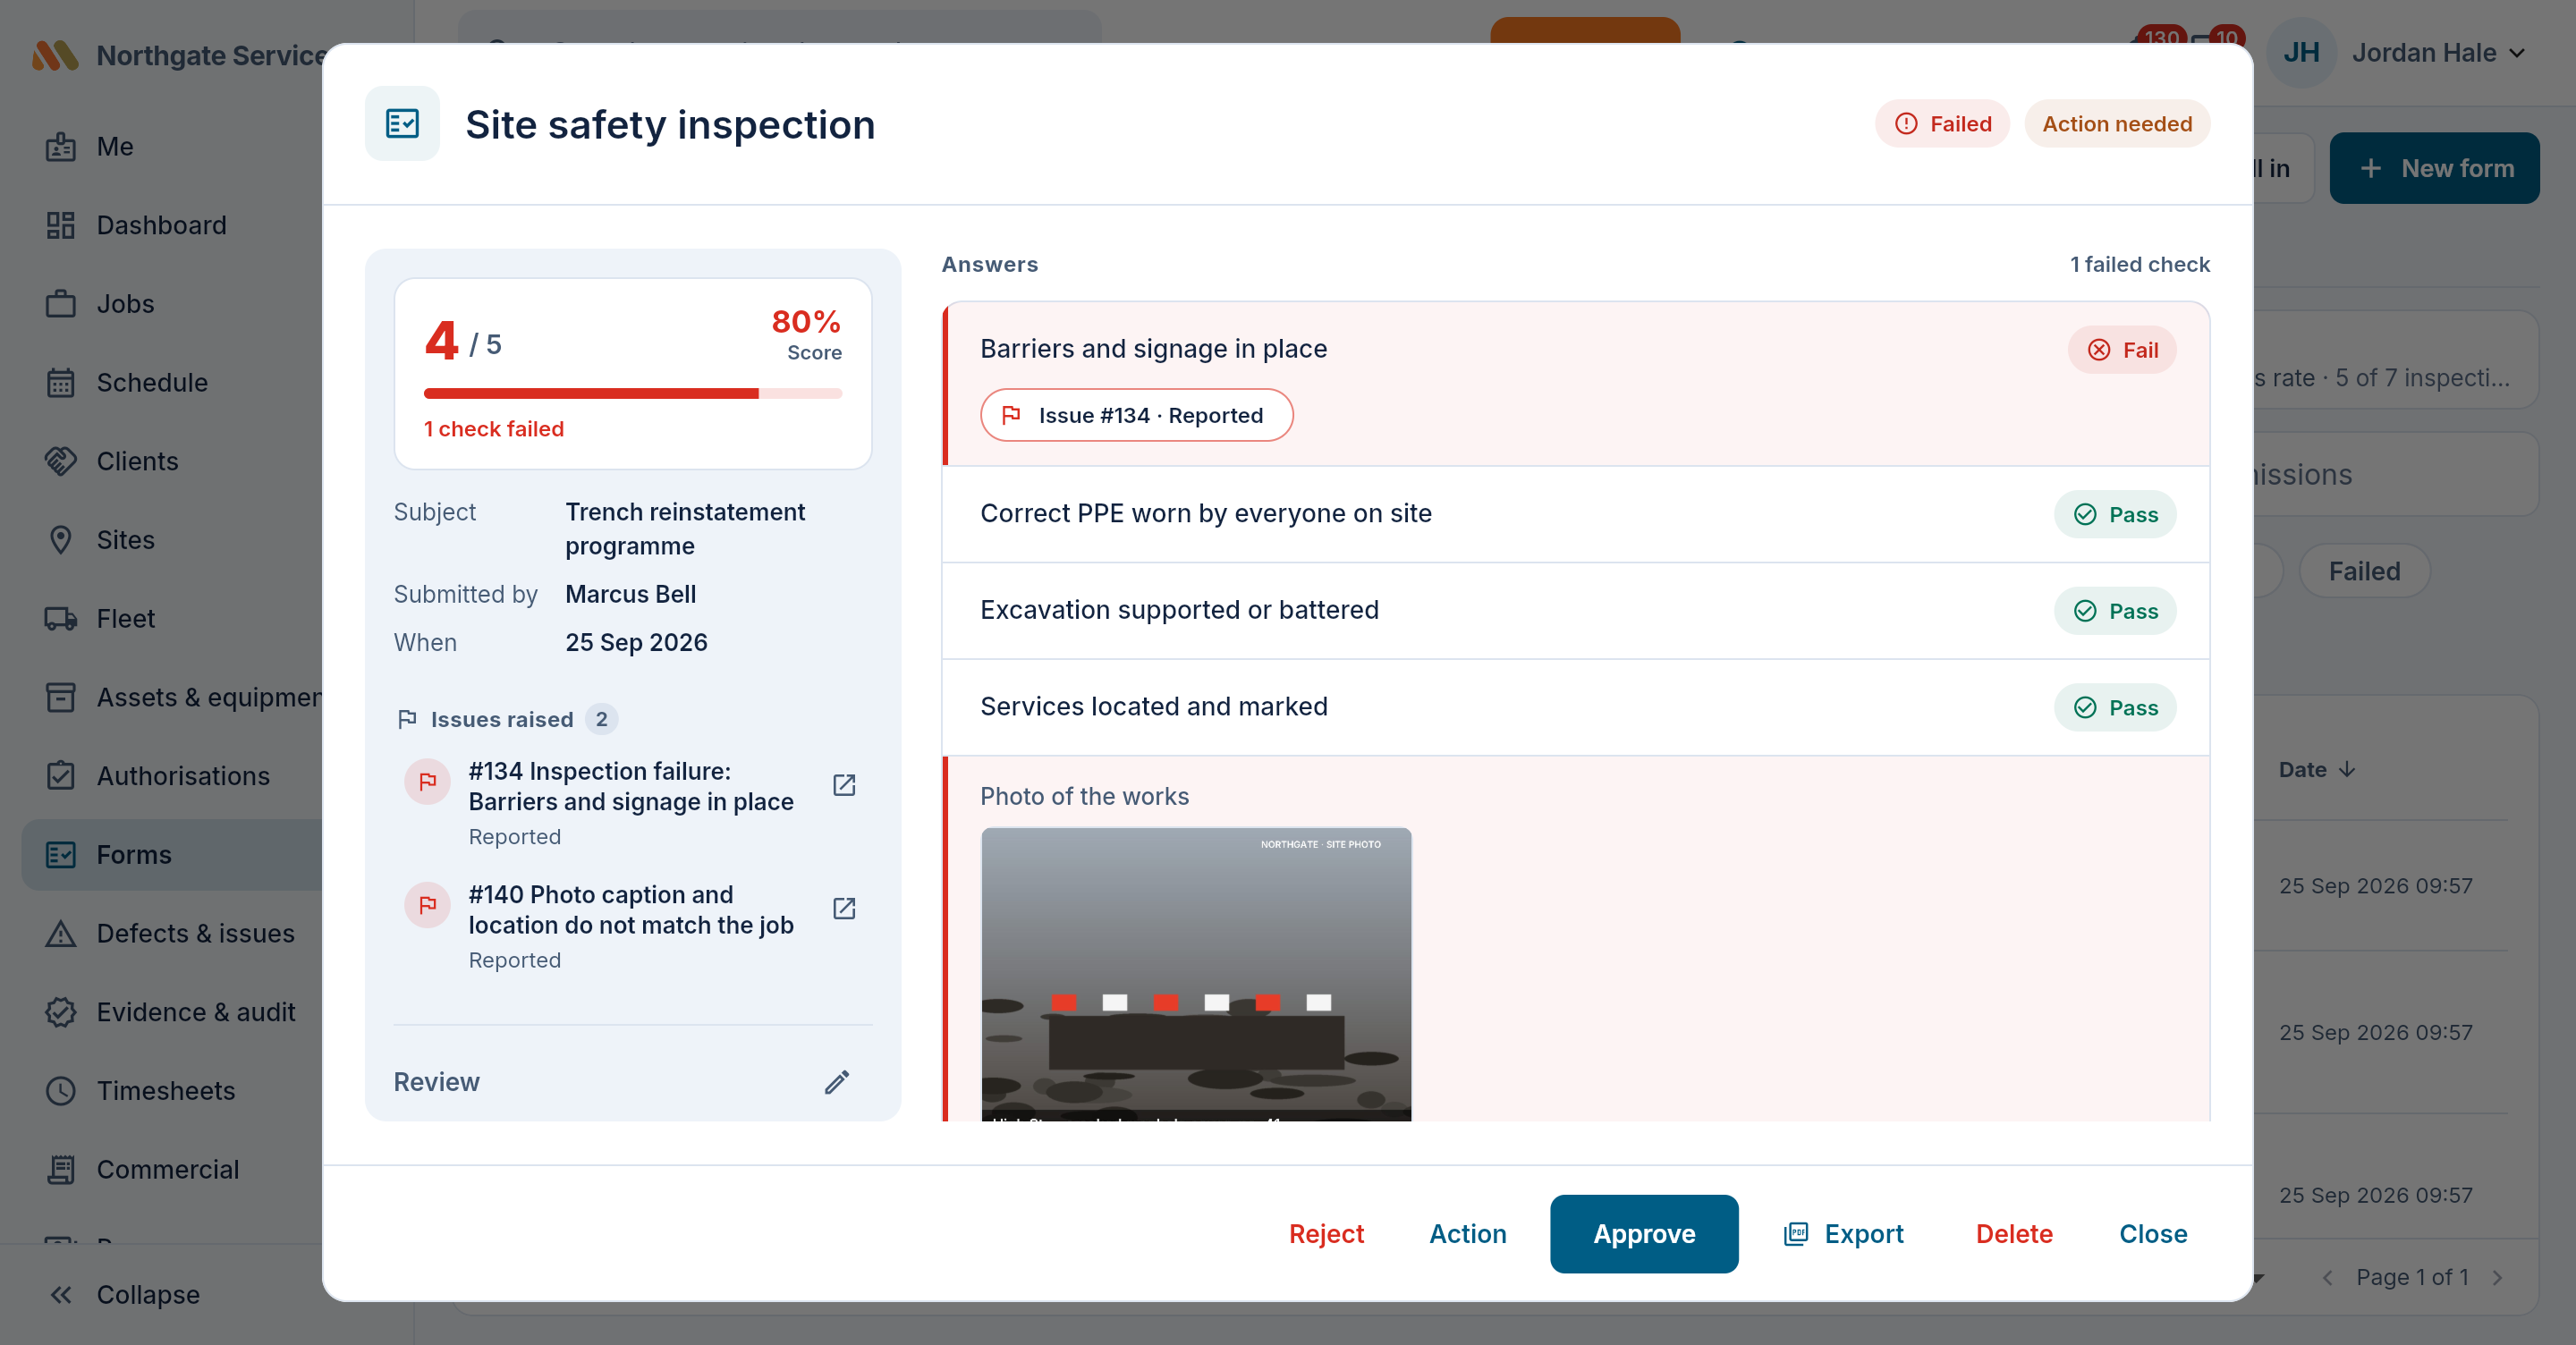Click the Collapse double-chevron icon

(61, 1294)
